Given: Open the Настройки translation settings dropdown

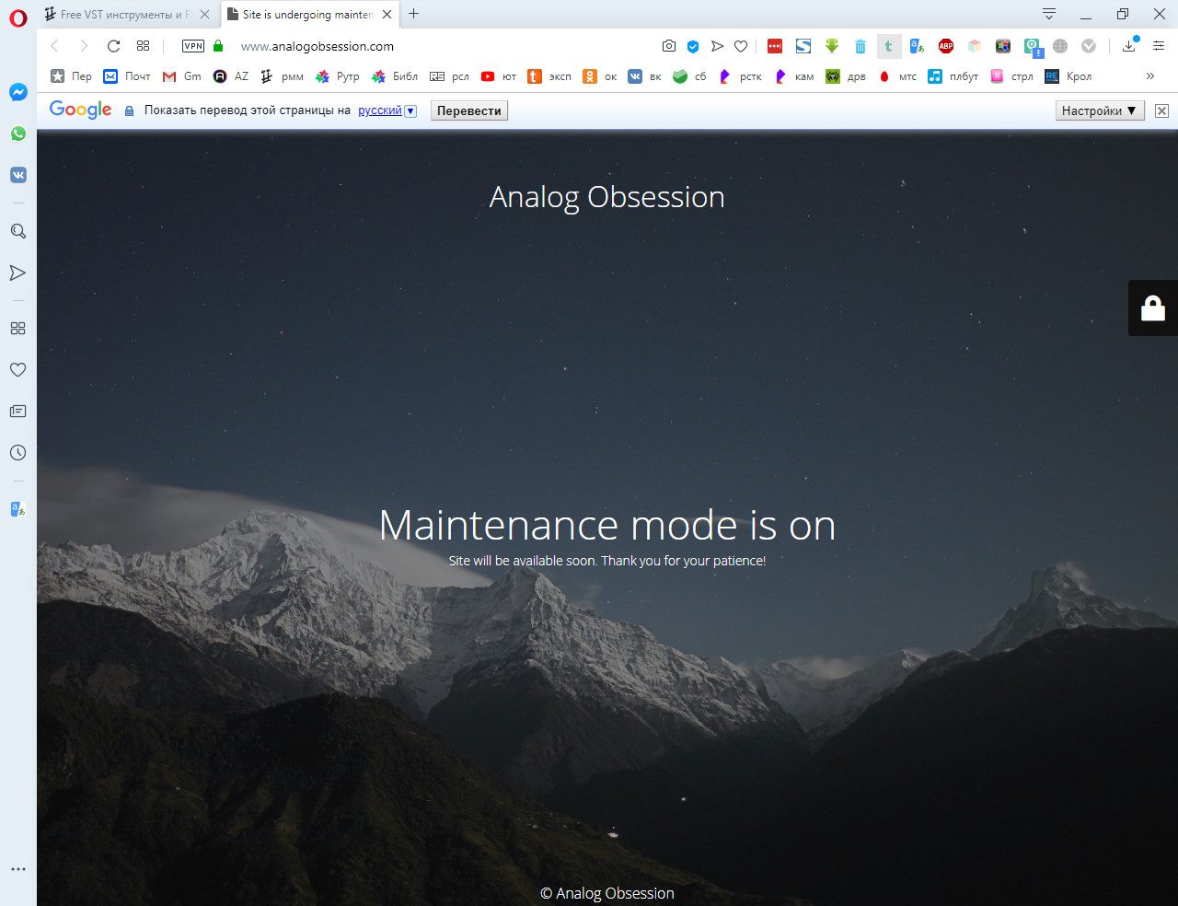Looking at the screenshot, I should point(1099,110).
